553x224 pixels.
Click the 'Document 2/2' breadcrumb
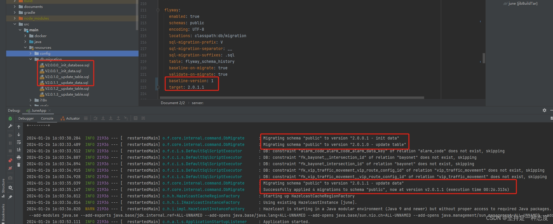pos(173,103)
